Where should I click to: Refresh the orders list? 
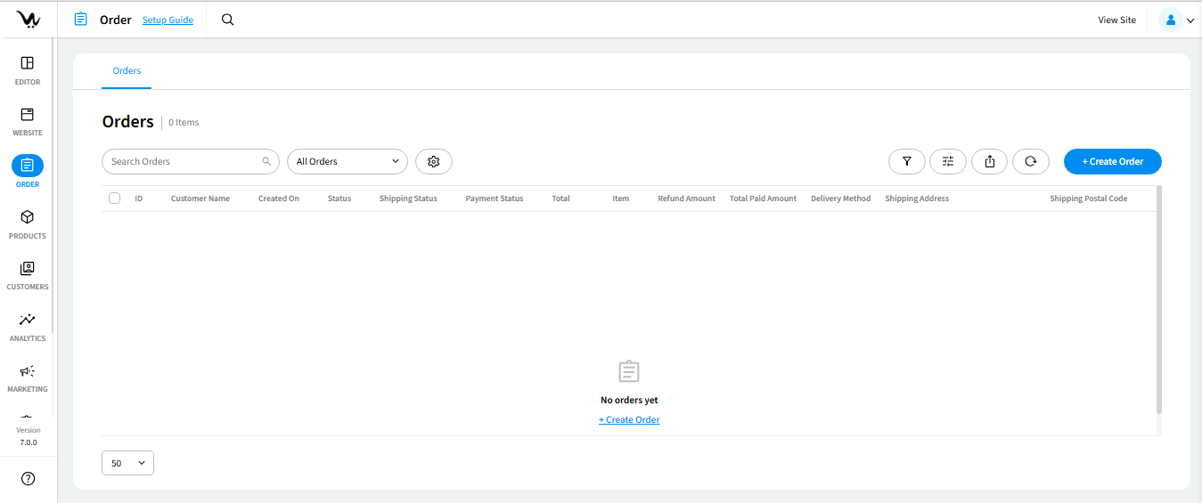click(1030, 161)
